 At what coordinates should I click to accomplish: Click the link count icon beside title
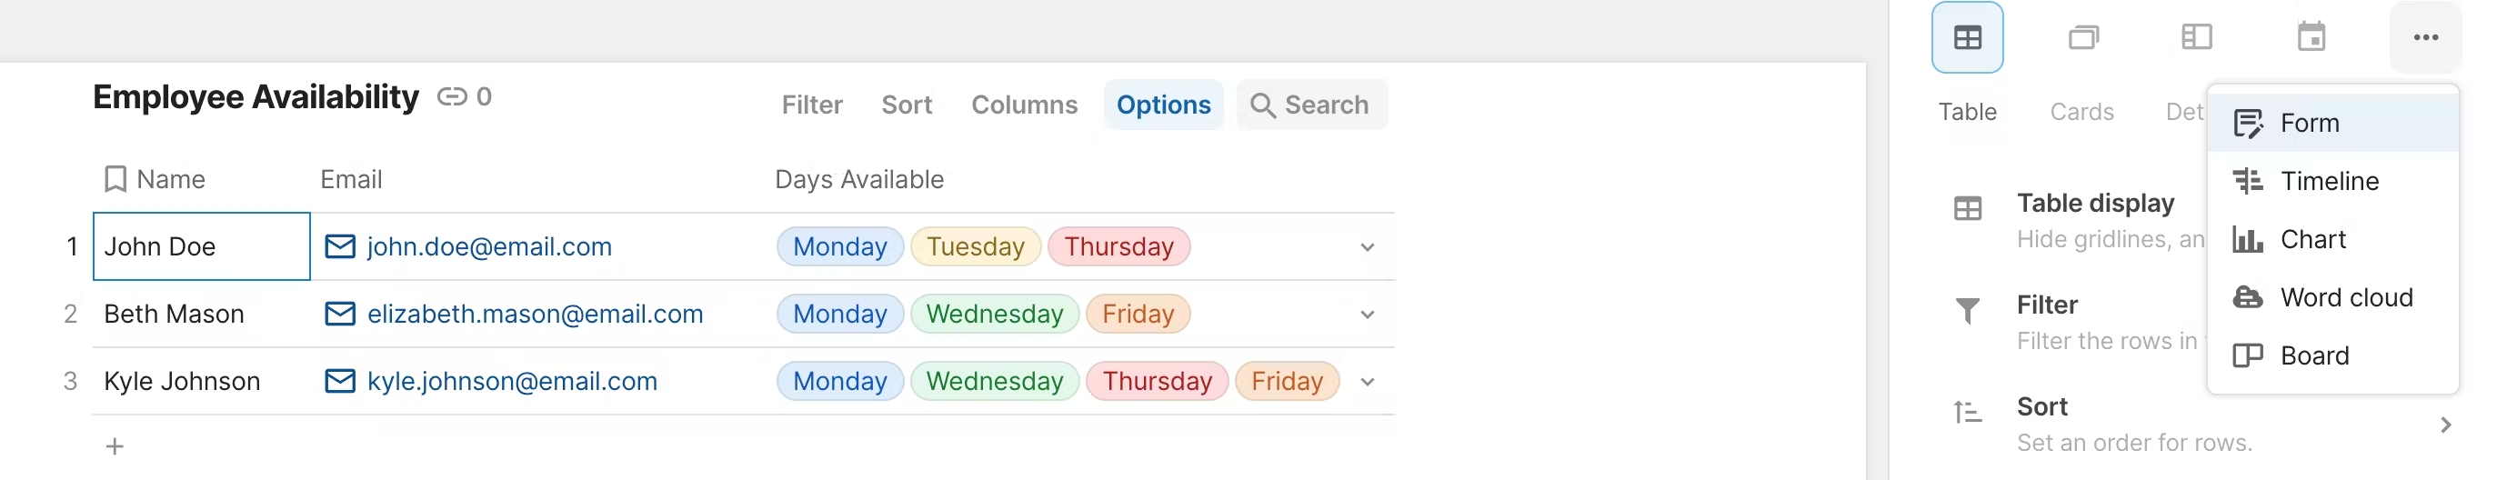[452, 97]
